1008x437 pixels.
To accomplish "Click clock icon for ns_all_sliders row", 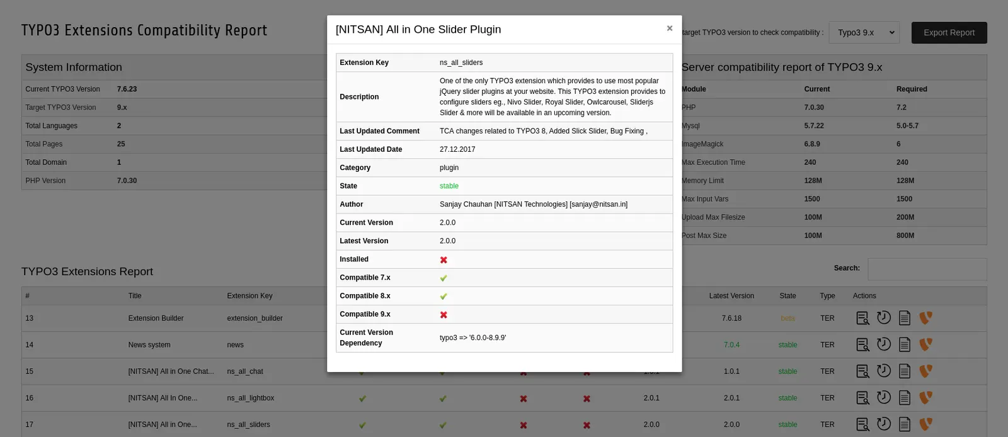I will tap(884, 424).
